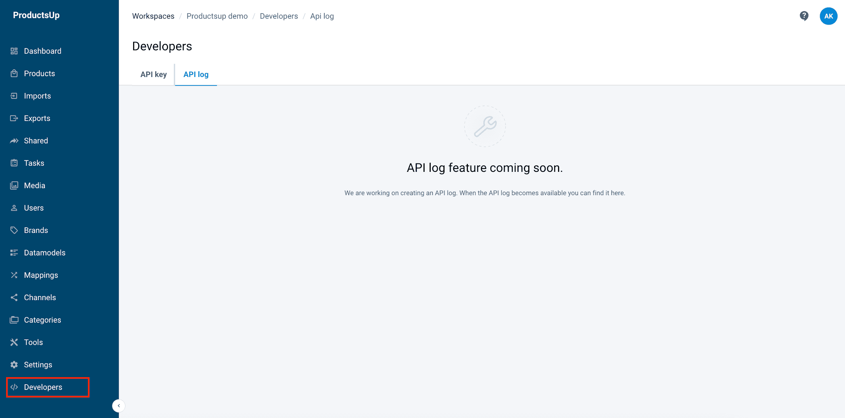Open Datamodels in the sidebar
The image size is (845, 418).
44,253
